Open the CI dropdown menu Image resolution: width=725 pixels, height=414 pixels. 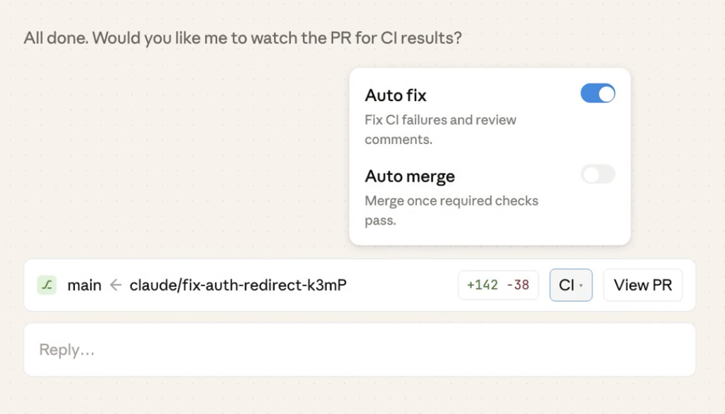[x=570, y=285]
